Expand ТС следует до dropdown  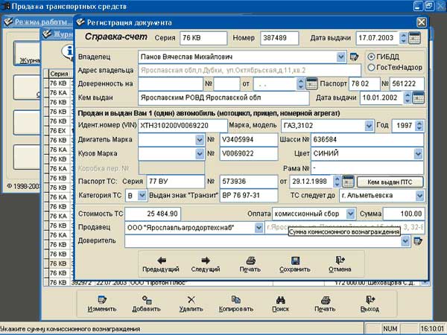(x=419, y=196)
